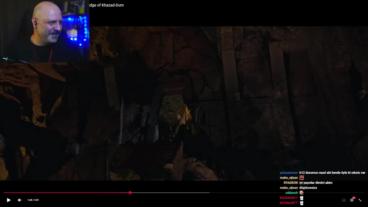Seek using the red progress scrubber handle

coord(130,193)
